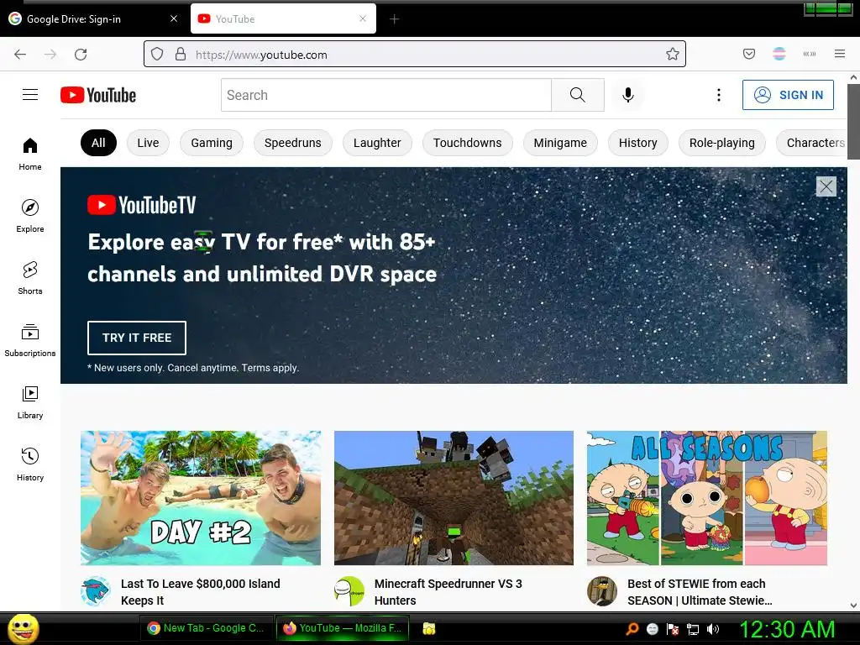Open Last To Leave $800,000 Island title
Viewport: 860px width, 645px height.
click(200, 592)
